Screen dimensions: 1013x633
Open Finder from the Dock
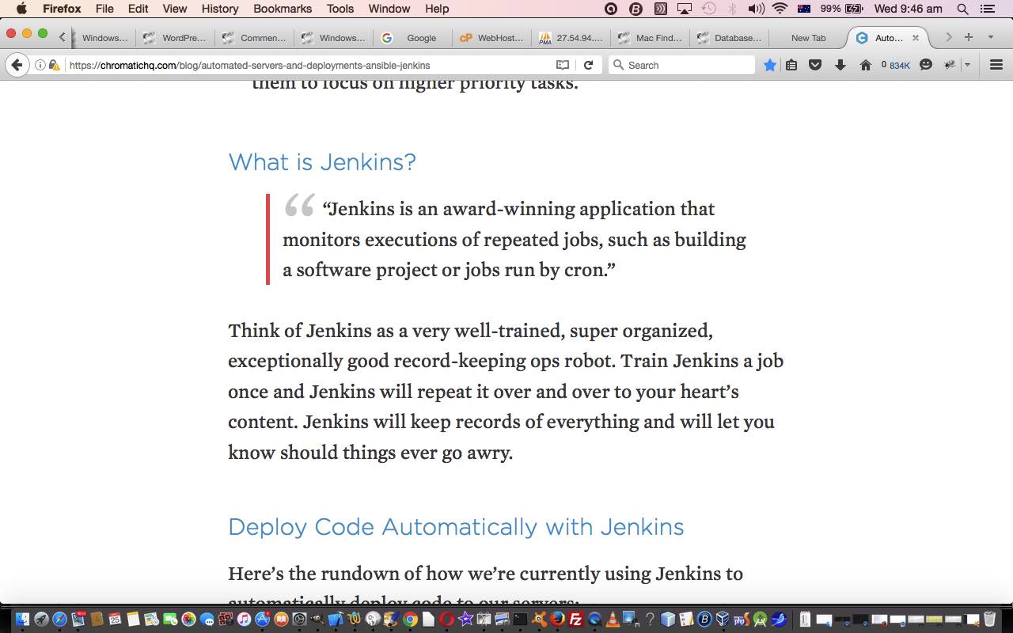pos(22,619)
